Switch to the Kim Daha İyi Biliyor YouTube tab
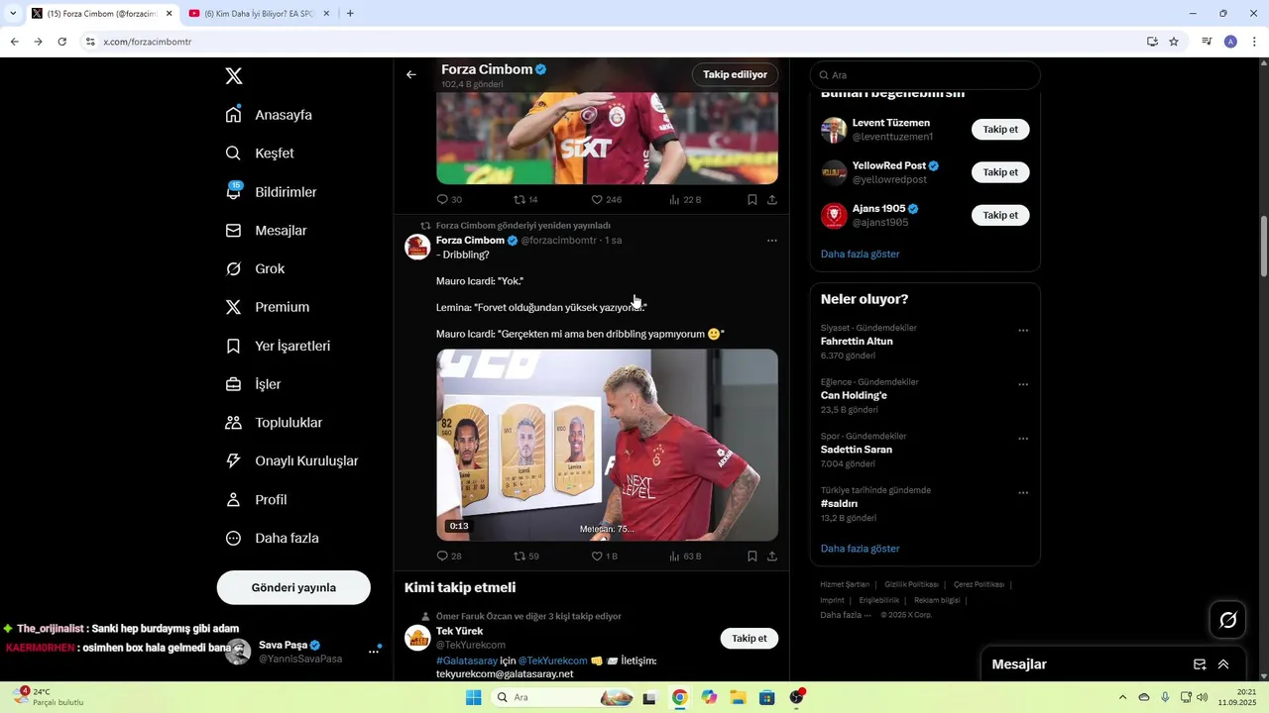Screen dimensions: 1269x713 (258, 14)
